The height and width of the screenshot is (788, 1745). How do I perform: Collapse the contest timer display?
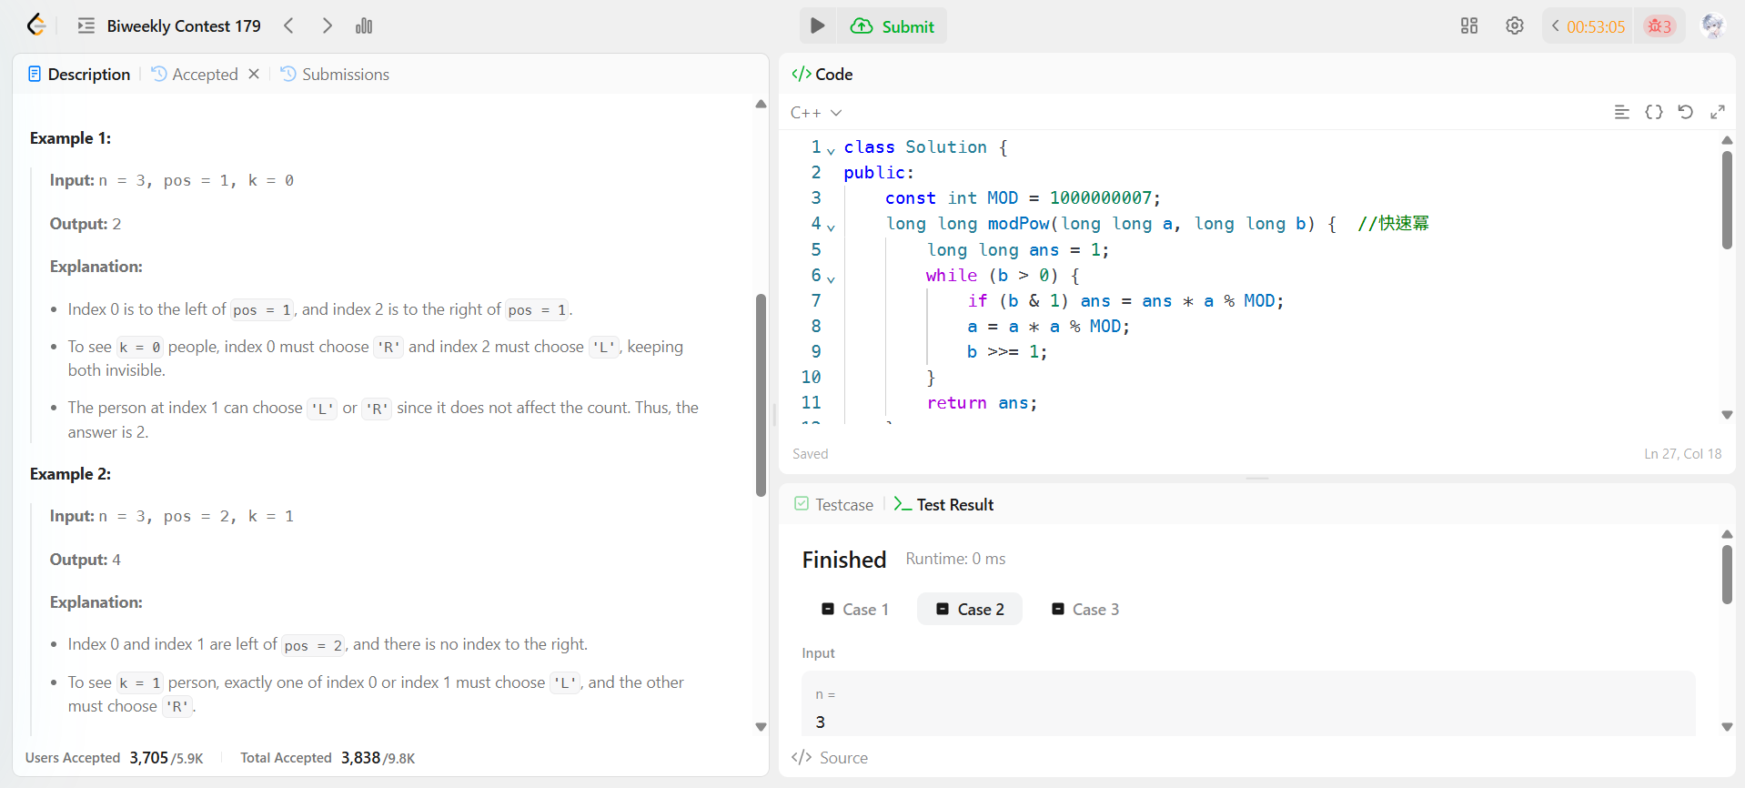1556,25
